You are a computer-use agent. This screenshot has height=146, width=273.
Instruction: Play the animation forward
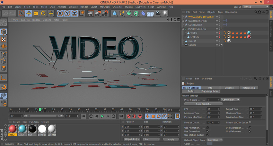(x=102, y=116)
